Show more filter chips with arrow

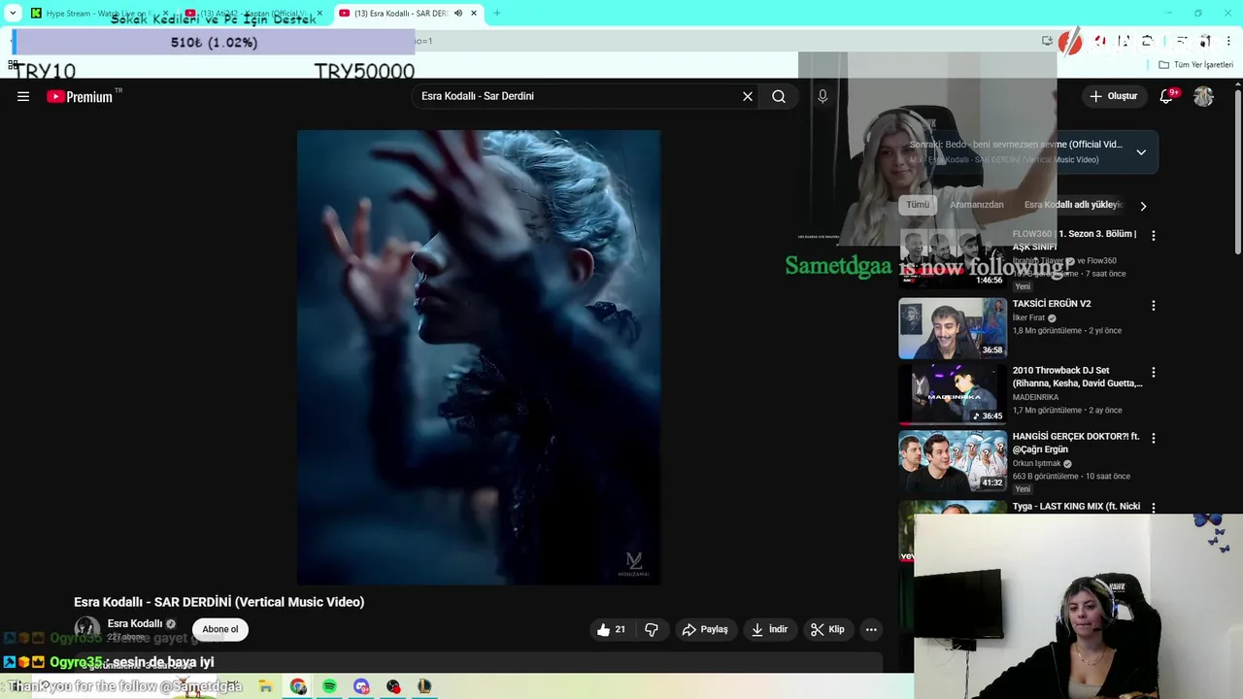(x=1143, y=206)
